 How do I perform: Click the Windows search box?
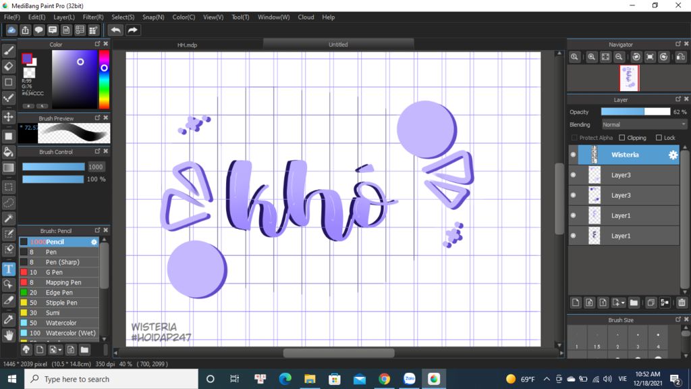(111, 379)
